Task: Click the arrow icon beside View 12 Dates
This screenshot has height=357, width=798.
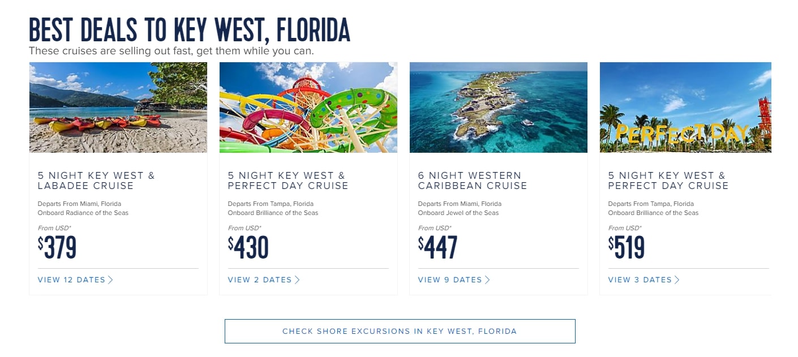Action: pyautogui.click(x=110, y=279)
